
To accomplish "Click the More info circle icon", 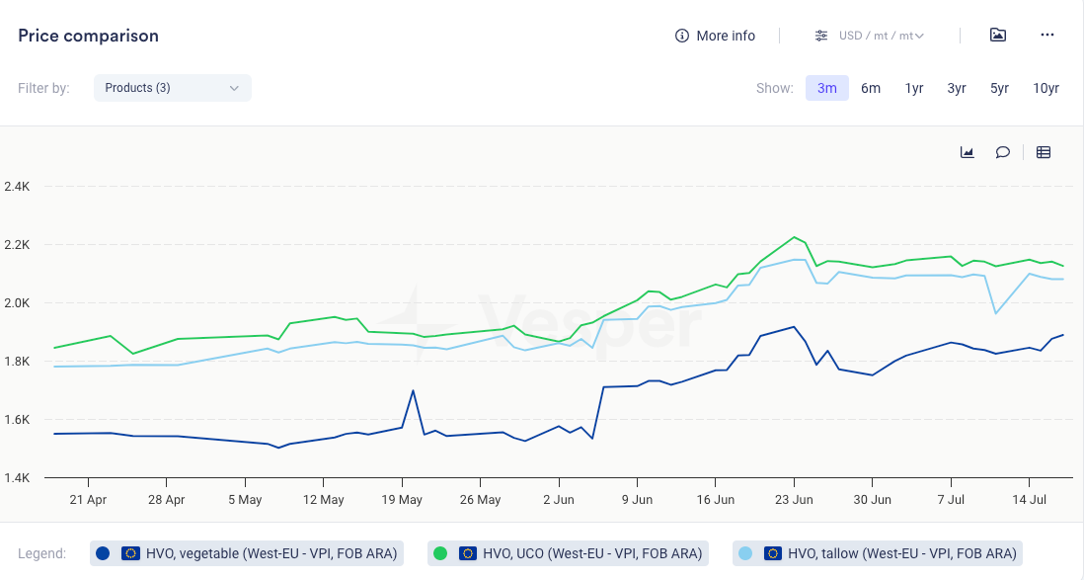I will tap(681, 36).
